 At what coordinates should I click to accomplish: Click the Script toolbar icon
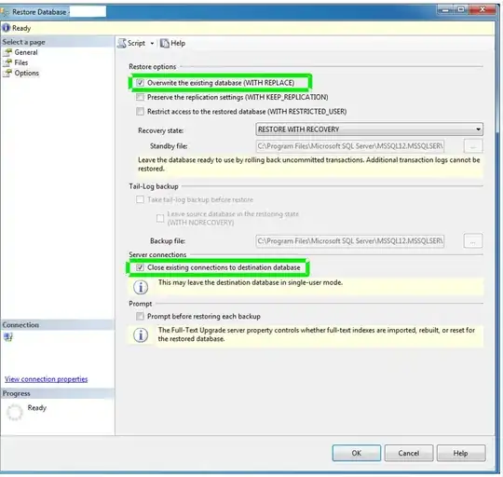(x=122, y=43)
